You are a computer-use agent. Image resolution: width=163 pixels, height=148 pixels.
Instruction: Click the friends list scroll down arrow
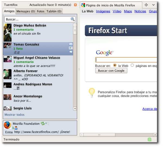(75, 109)
